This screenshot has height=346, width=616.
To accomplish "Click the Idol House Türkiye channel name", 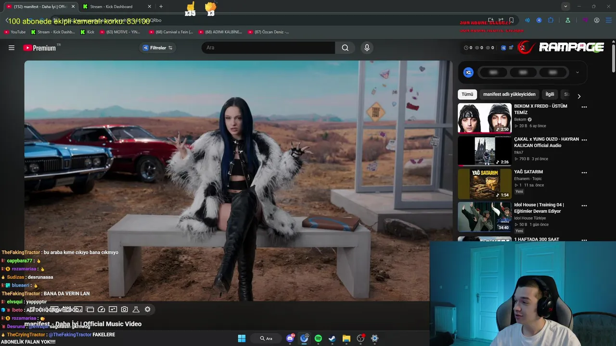I will pos(530,218).
